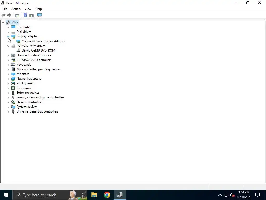Expand the Keyboards category arrow
Viewport: 266px width, 200px height.
tap(8, 65)
